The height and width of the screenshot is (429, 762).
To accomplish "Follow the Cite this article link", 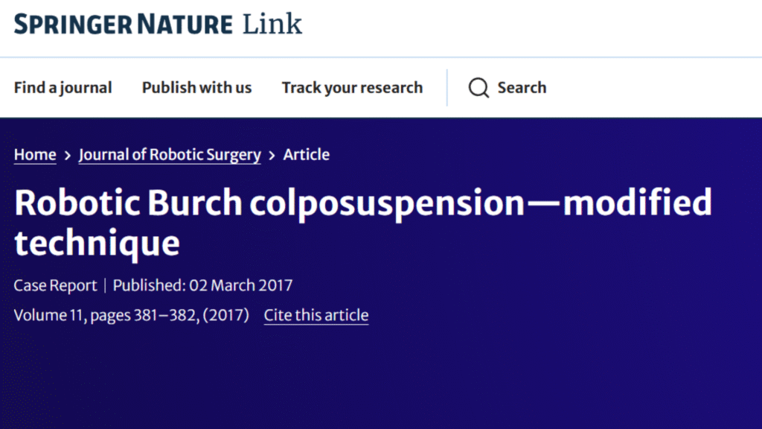I will [316, 315].
